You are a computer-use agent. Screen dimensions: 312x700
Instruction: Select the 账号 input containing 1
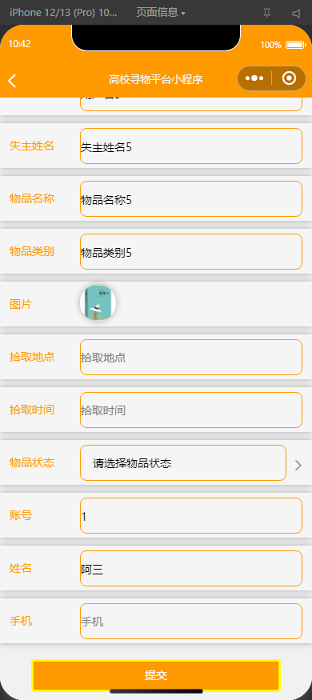[191, 516]
